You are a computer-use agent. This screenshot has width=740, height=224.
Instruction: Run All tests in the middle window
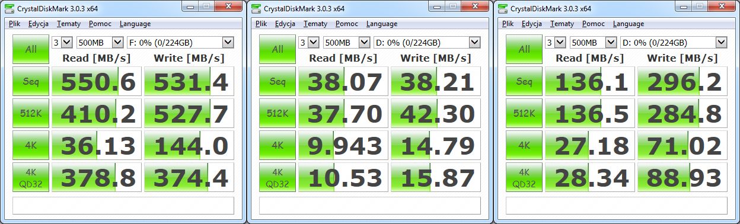(x=277, y=49)
